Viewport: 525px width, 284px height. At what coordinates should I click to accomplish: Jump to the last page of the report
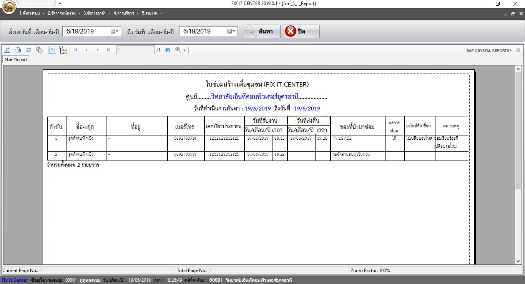click(108, 50)
